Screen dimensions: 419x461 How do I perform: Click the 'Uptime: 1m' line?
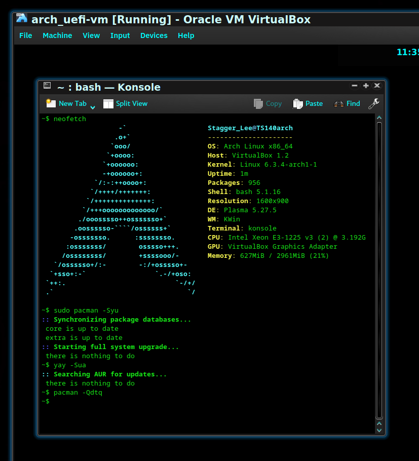coord(228,174)
